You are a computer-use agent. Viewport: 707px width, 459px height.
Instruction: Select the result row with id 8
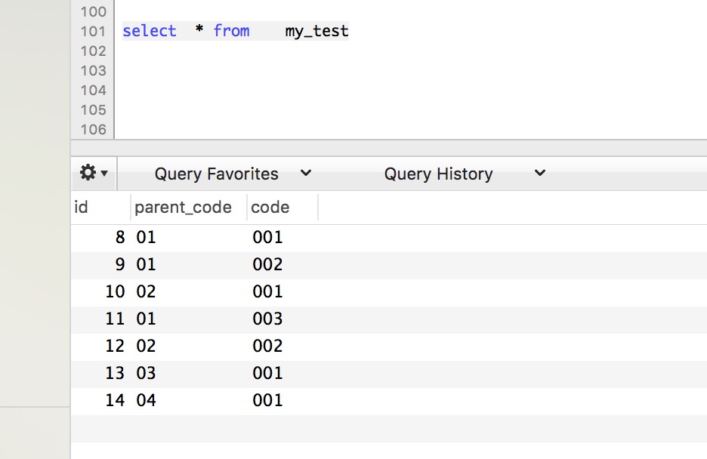tap(389, 237)
